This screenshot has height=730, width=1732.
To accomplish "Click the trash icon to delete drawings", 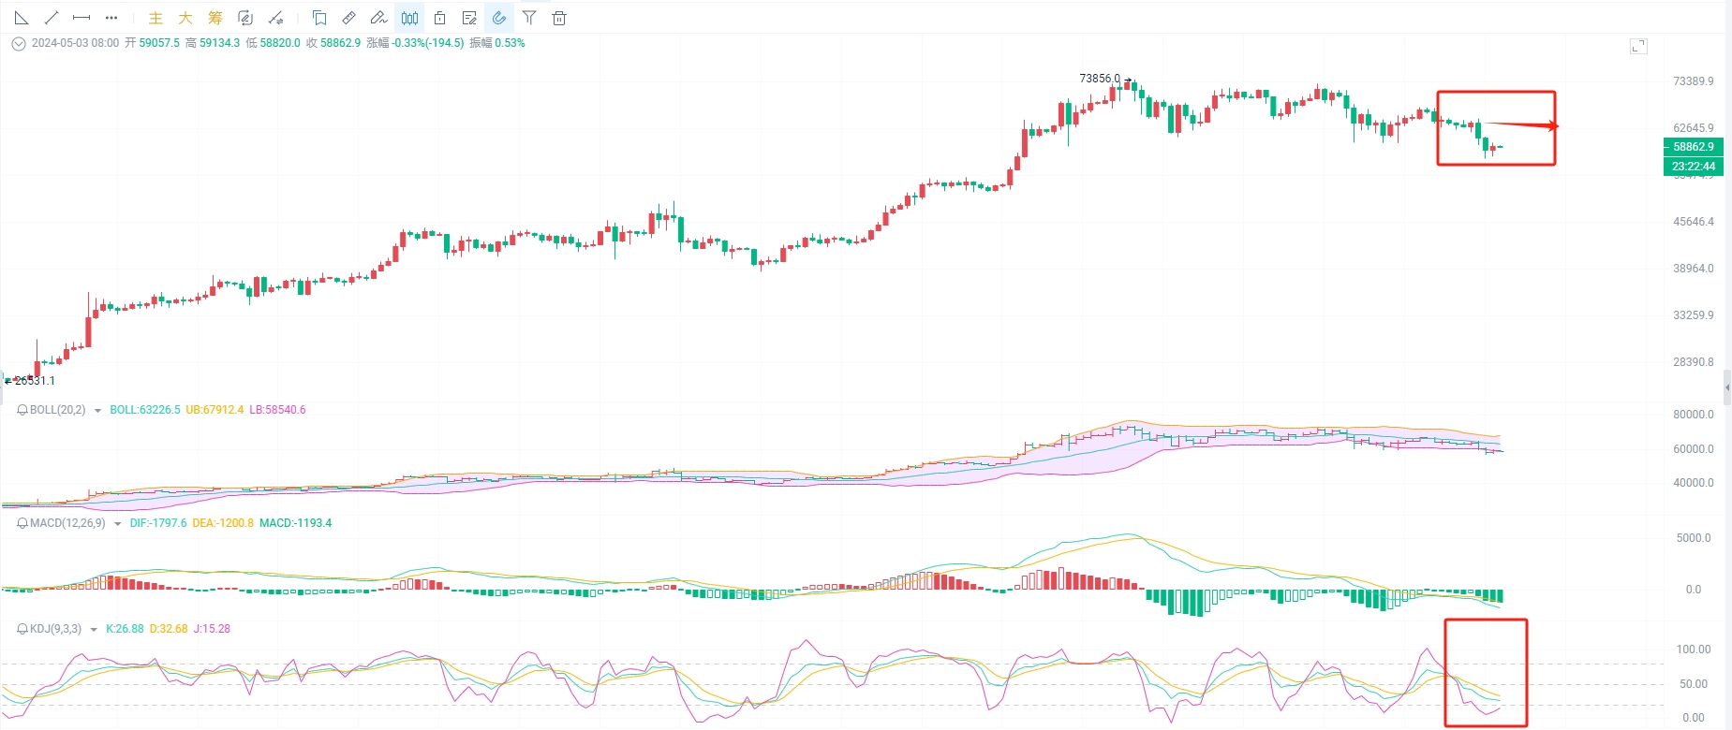I will tap(559, 18).
